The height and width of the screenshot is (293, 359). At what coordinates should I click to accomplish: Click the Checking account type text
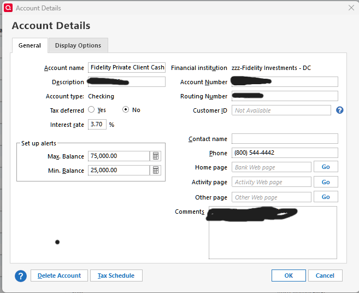(x=101, y=96)
